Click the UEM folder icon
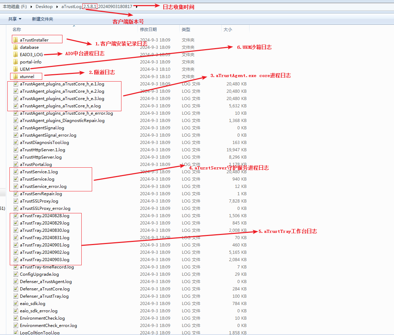 [x=15, y=69]
